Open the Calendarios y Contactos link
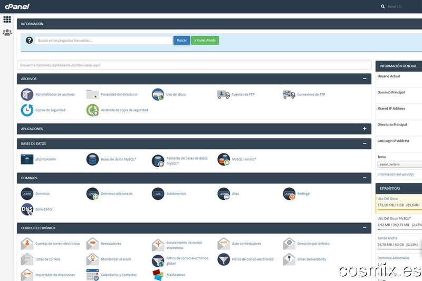This screenshot has width=422, height=281. 118,275
